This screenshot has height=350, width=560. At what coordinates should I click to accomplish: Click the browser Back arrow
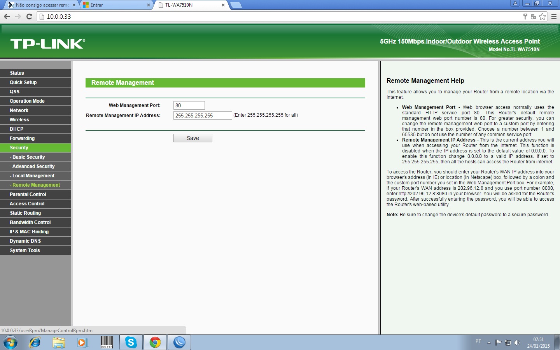tap(7, 16)
